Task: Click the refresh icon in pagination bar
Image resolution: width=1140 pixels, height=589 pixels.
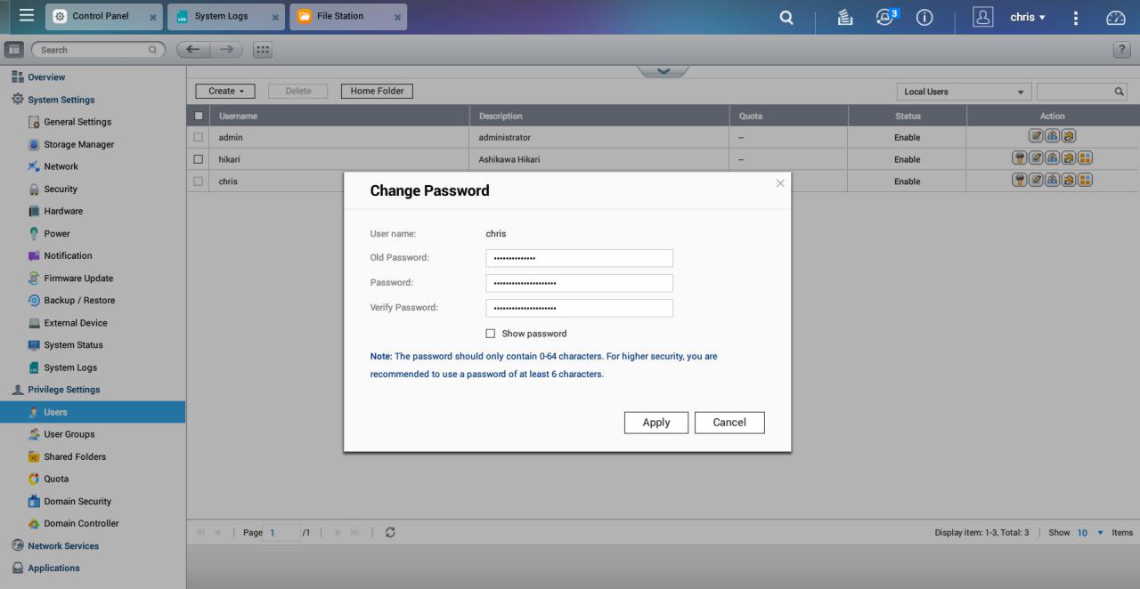Action: [390, 532]
